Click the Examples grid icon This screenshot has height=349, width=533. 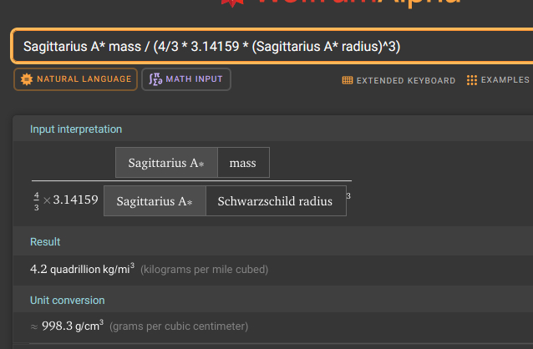pos(472,81)
